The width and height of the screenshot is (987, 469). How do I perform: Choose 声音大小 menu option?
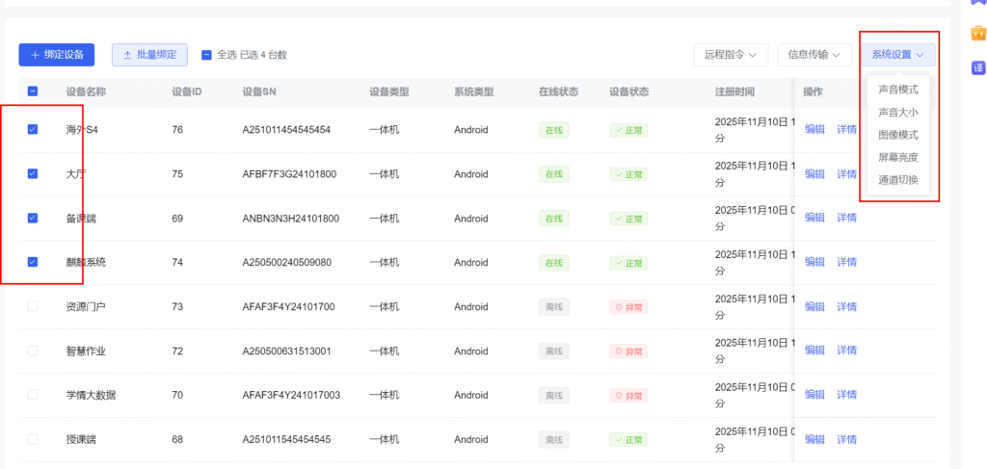pos(898,113)
